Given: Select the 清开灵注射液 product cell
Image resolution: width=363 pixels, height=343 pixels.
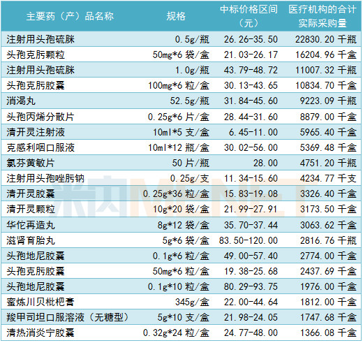Looking at the screenshot, I should [36, 132].
